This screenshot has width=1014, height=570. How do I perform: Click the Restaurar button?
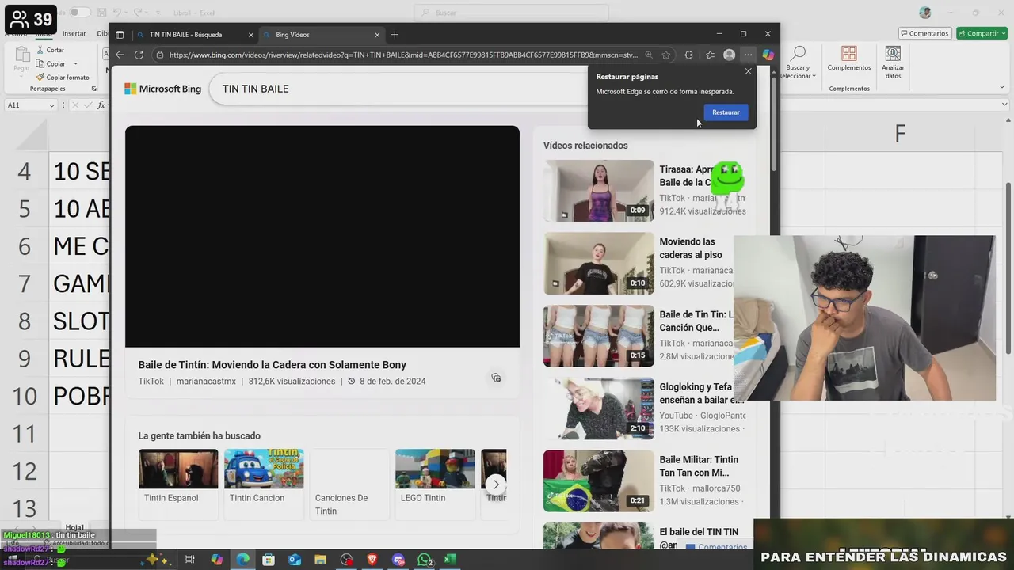tap(726, 112)
